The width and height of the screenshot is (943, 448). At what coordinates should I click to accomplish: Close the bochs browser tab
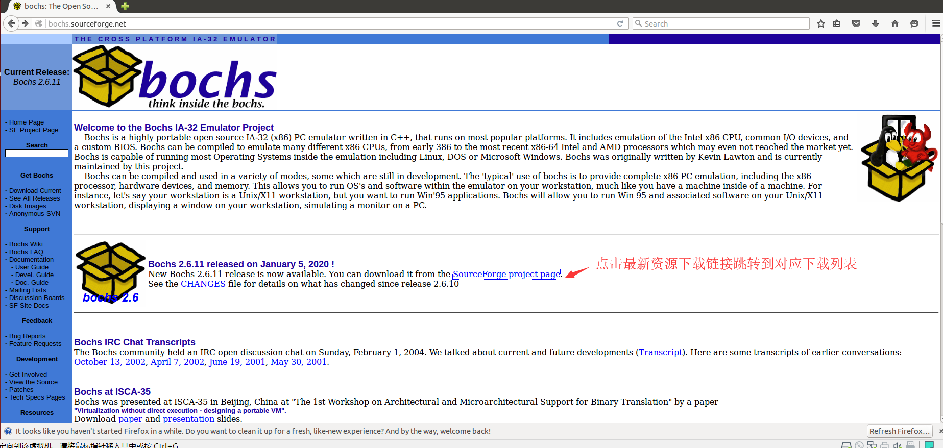[x=108, y=6]
